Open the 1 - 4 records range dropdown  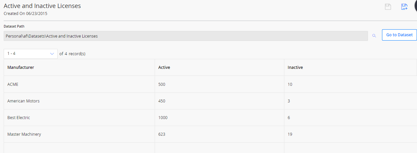31,54
